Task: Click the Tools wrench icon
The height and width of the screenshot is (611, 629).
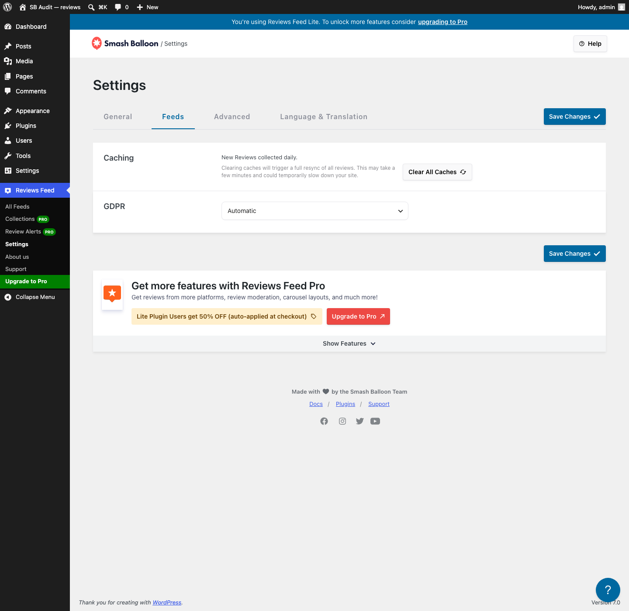Action: (8, 156)
